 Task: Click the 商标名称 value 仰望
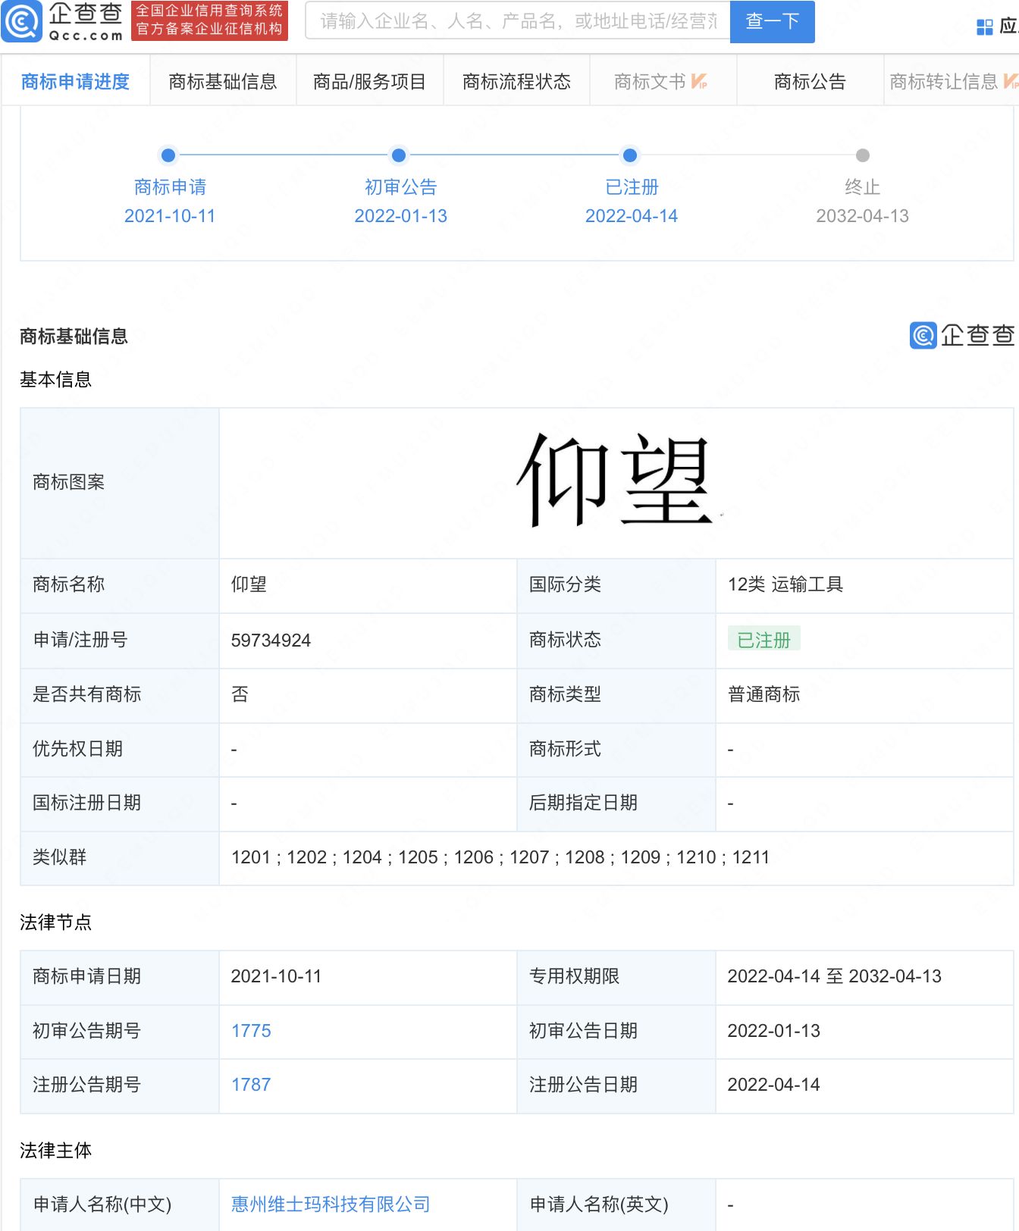(x=249, y=584)
